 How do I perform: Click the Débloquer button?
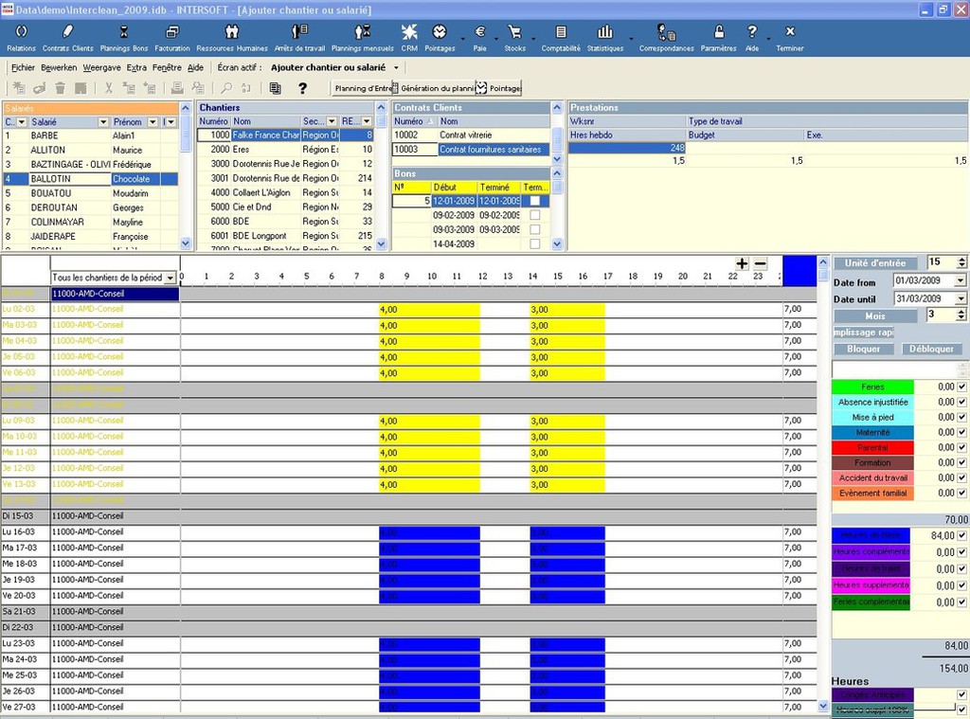[x=931, y=349]
